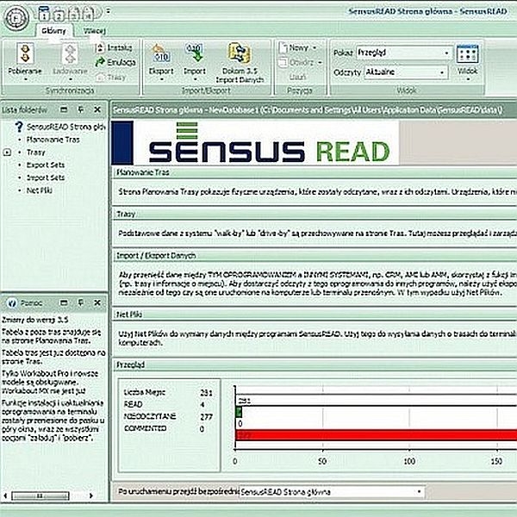Click the Import icon with green arrow
Image resolution: width=517 pixels, height=517 pixels.
195,53
